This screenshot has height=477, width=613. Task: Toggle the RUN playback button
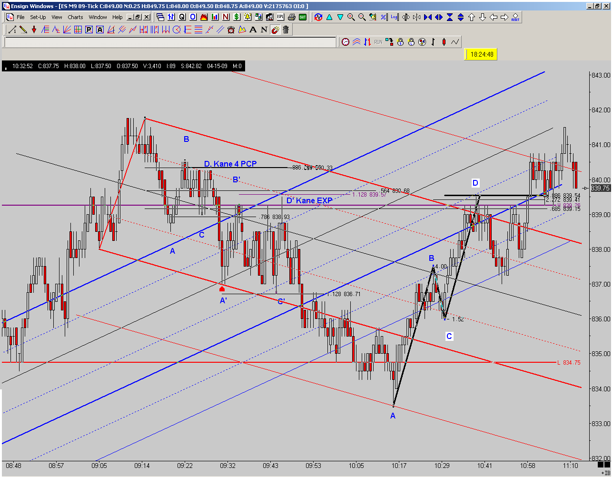pyautogui.click(x=378, y=42)
